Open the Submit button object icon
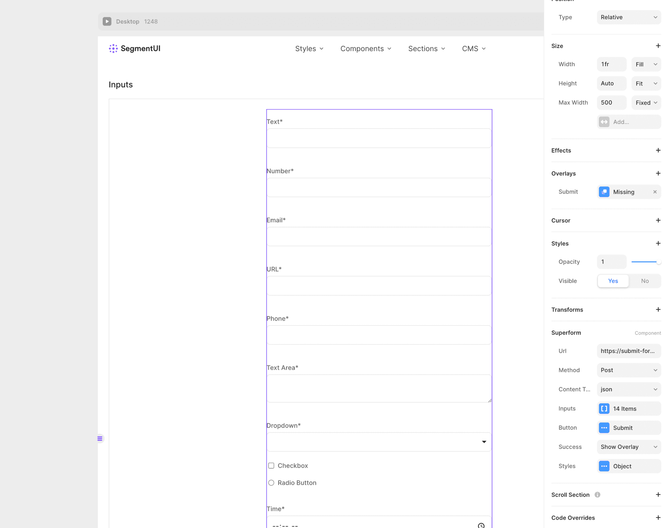667x528 pixels. [x=604, y=428]
